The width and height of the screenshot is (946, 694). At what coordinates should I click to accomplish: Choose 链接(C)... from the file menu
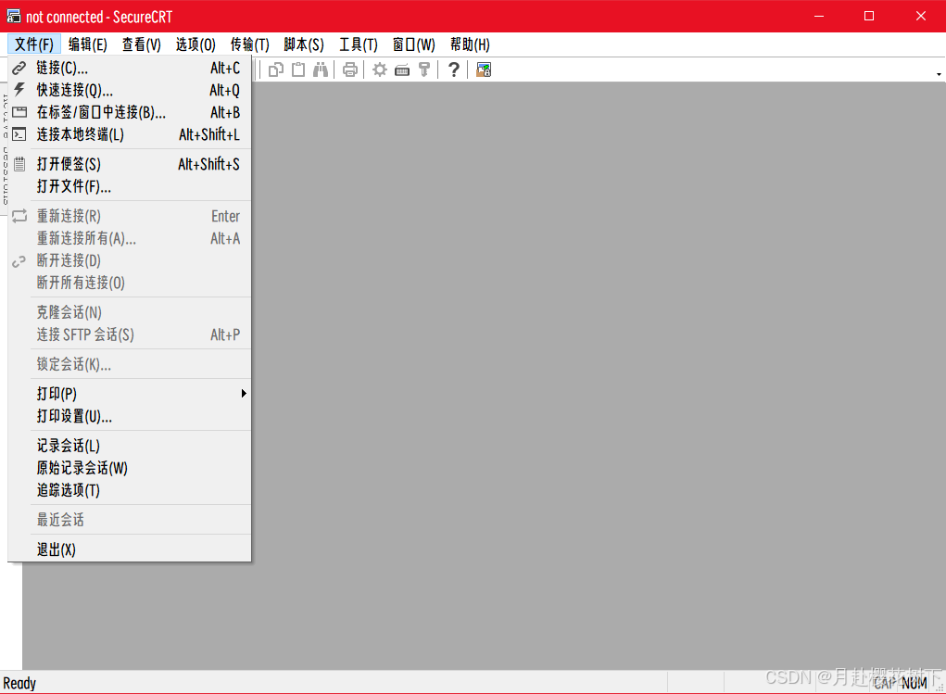pyautogui.click(x=130, y=69)
